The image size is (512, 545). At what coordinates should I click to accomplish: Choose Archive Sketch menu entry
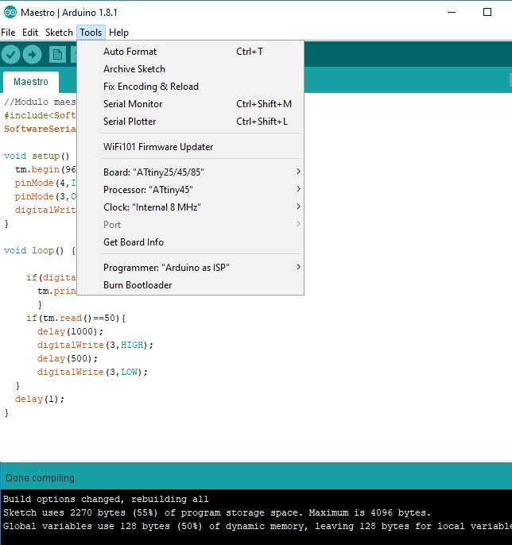pos(190,69)
